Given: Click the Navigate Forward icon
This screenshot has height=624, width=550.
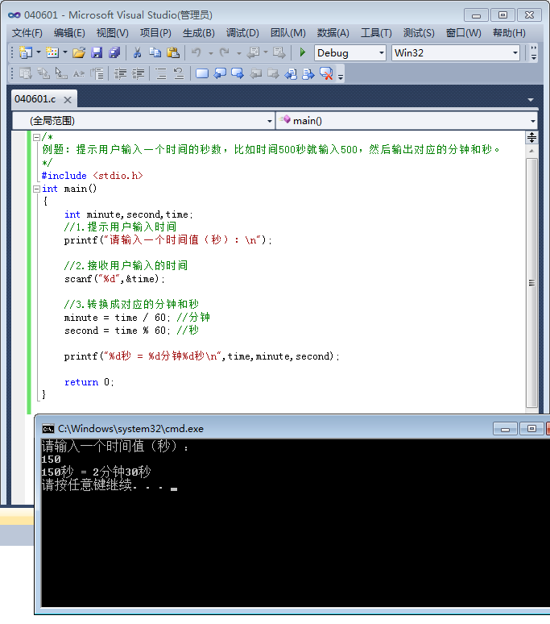Looking at the screenshot, I should [x=279, y=52].
